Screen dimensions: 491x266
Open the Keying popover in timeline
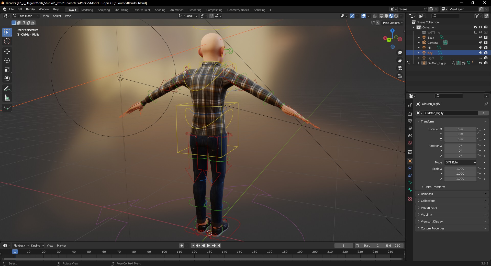37,246
